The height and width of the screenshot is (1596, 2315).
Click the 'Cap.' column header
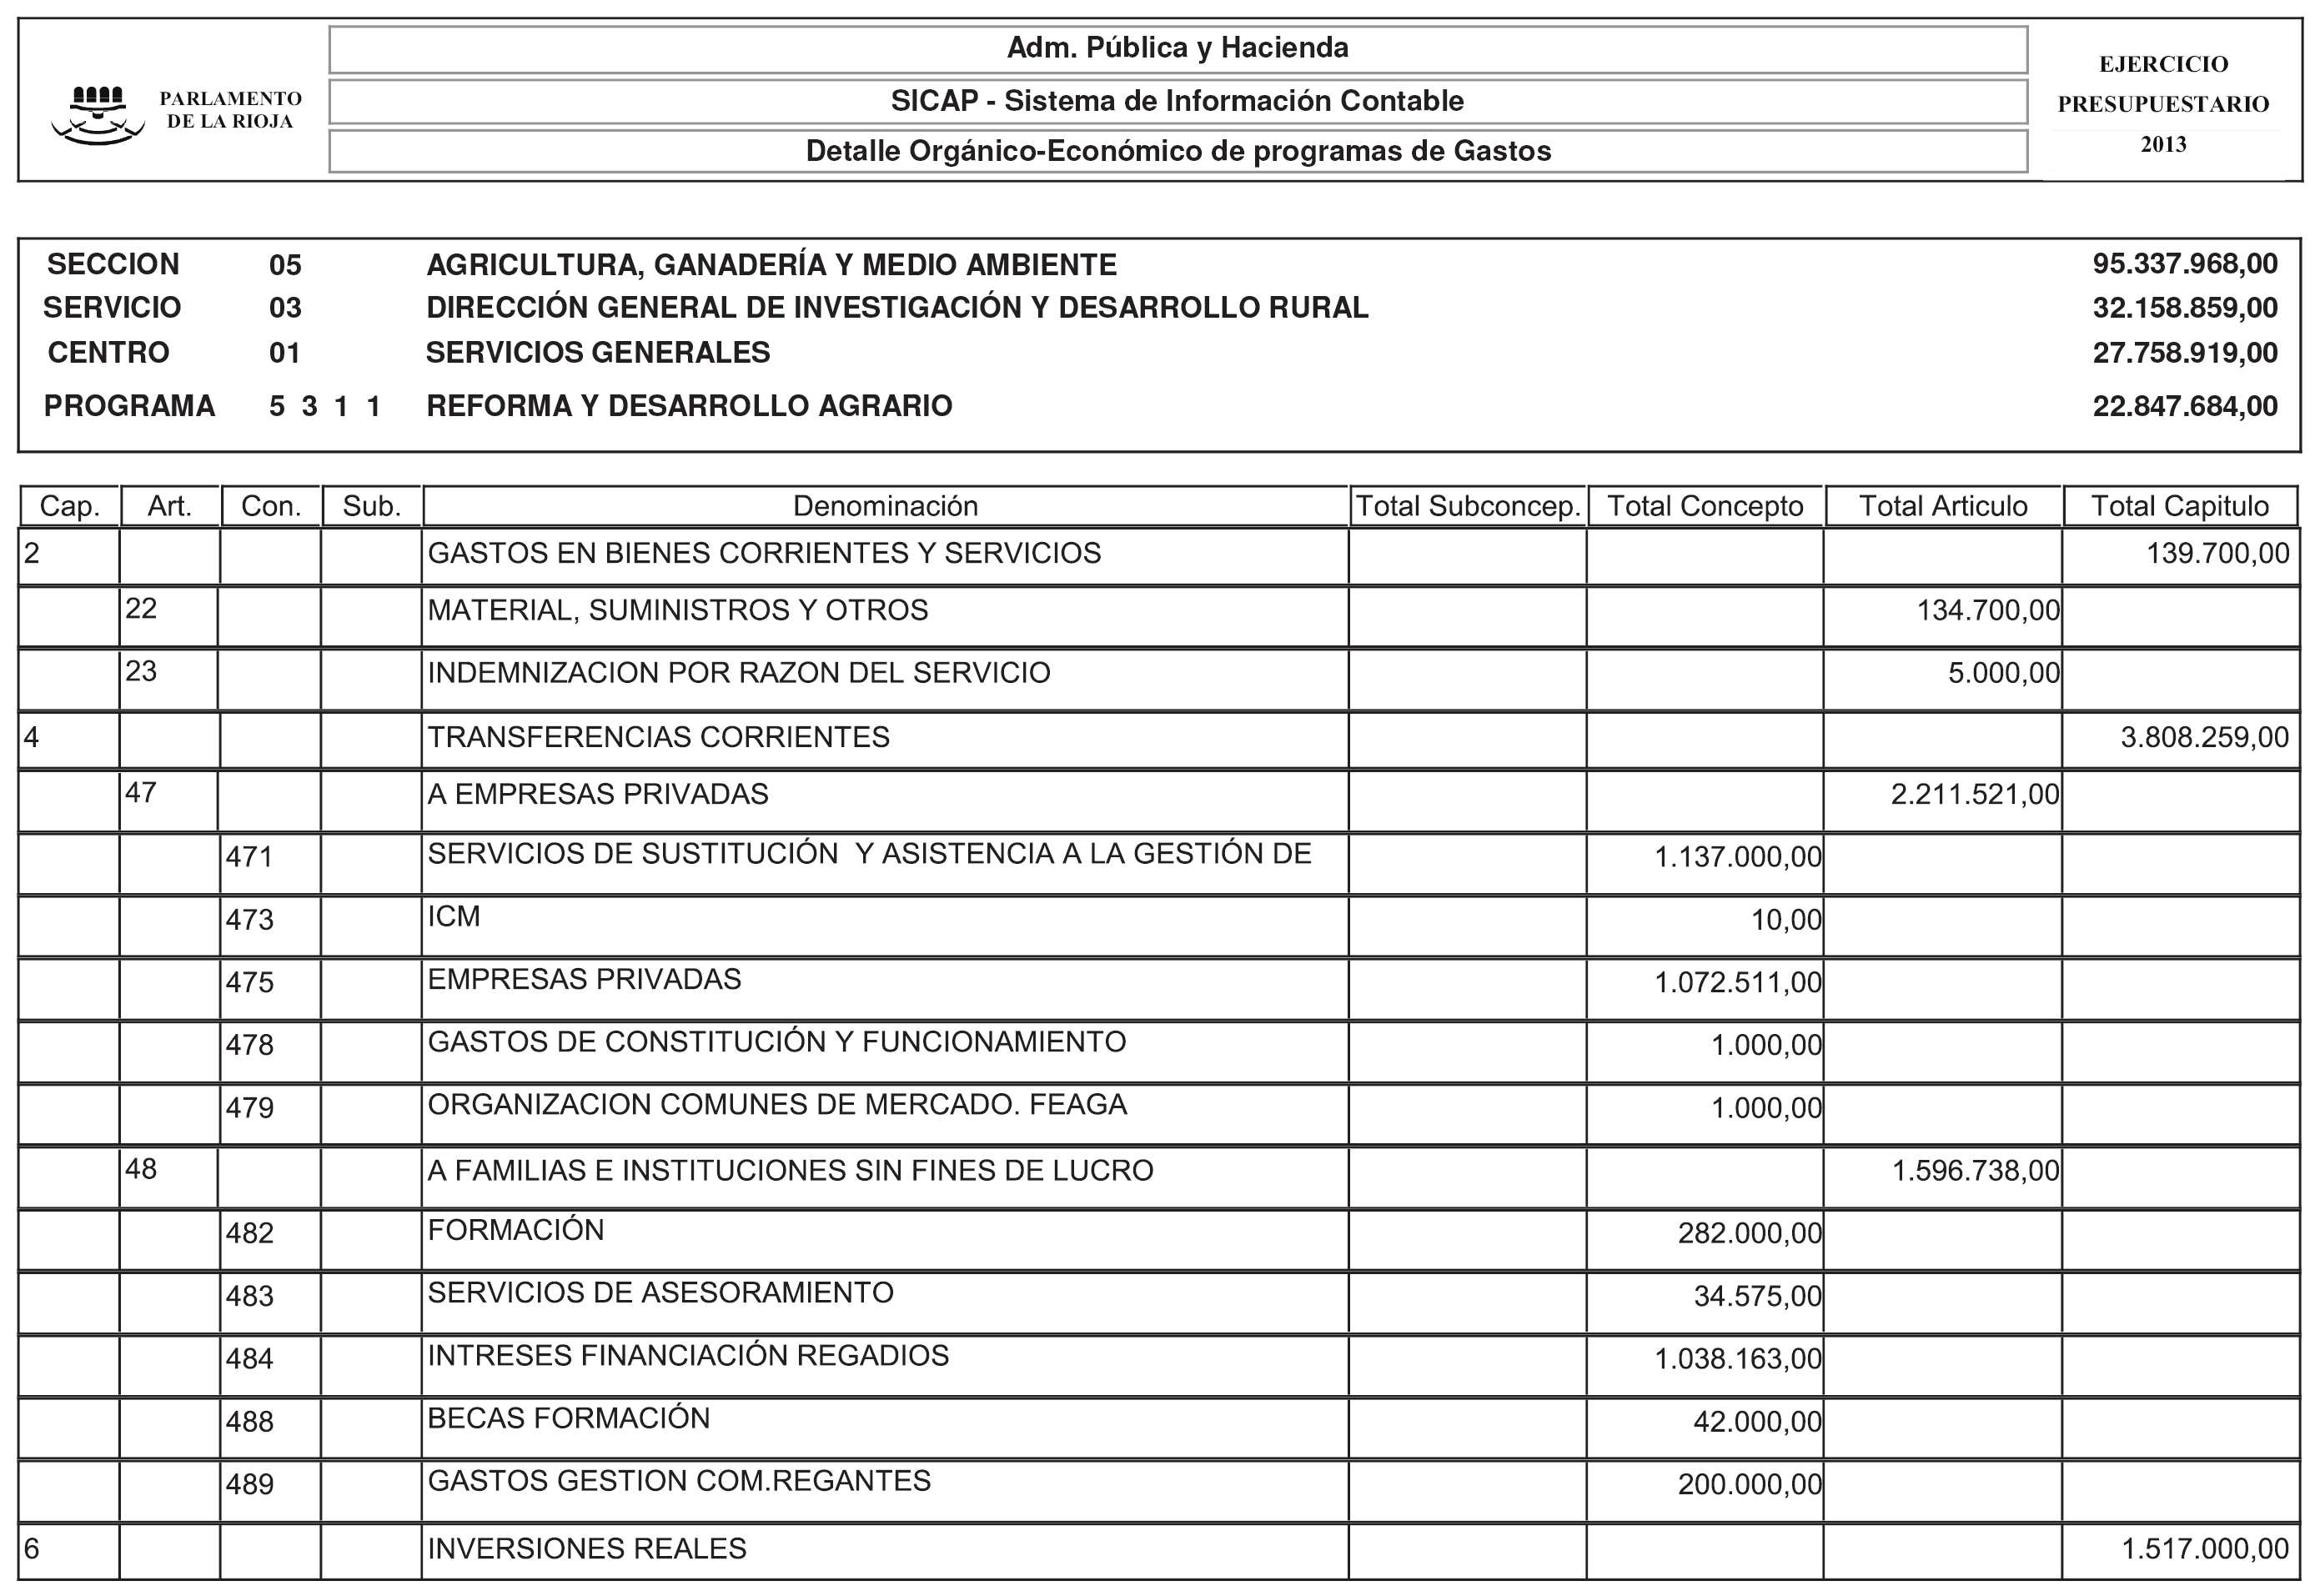(x=70, y=506)
